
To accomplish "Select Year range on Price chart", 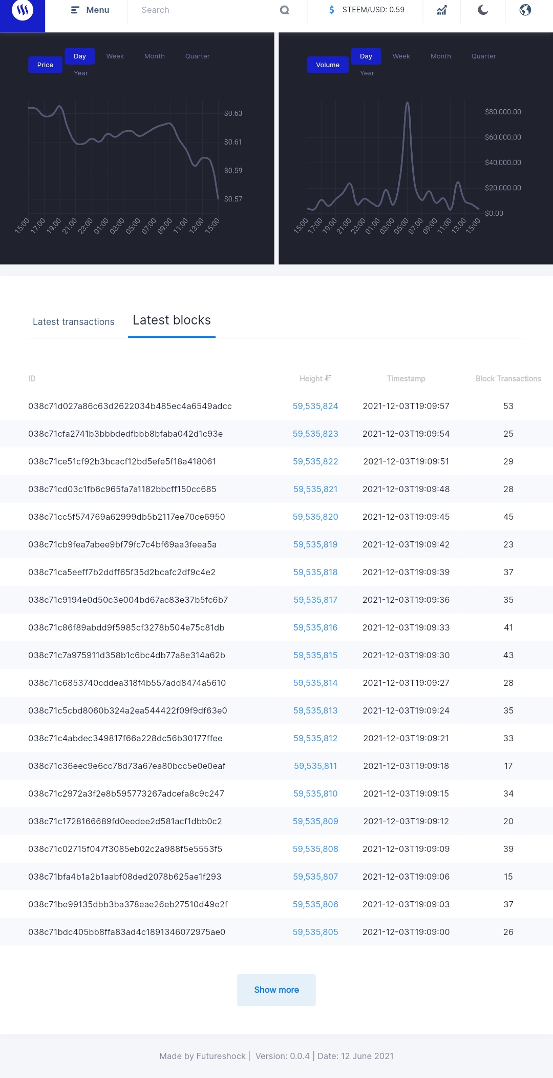I will pyautogui.click(x=81, y=73).
